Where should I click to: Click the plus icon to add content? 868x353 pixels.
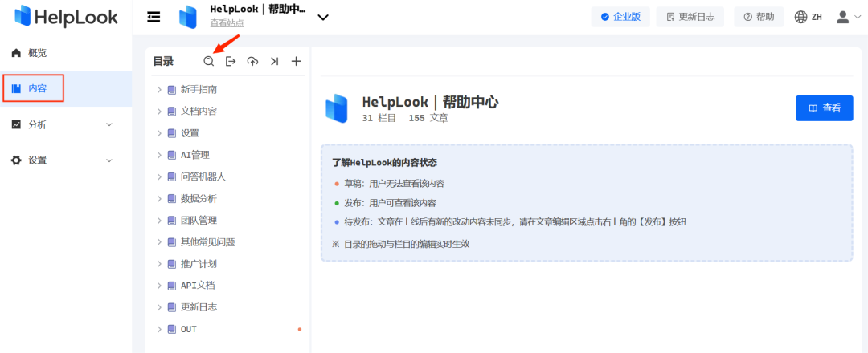[x=296, y=61]
